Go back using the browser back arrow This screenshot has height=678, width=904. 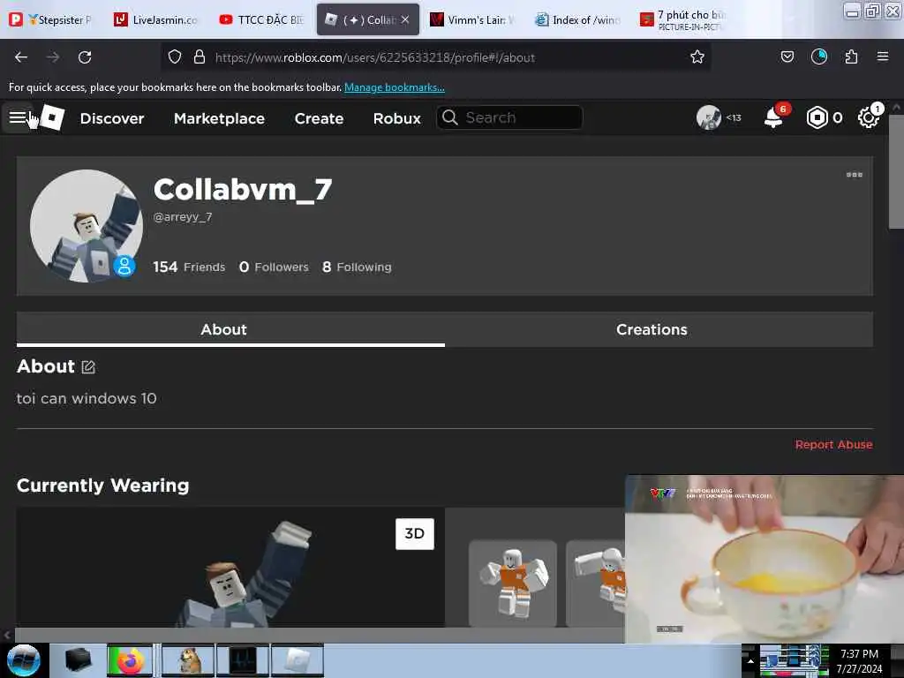coord(21,57)
